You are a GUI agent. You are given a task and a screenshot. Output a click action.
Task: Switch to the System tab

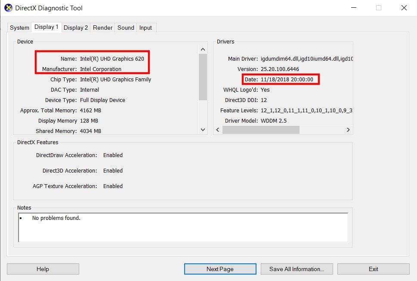(19, 28)
